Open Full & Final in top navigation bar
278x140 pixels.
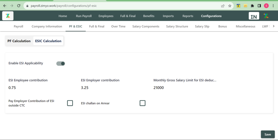pyautogui.click(x=128, y=16)
